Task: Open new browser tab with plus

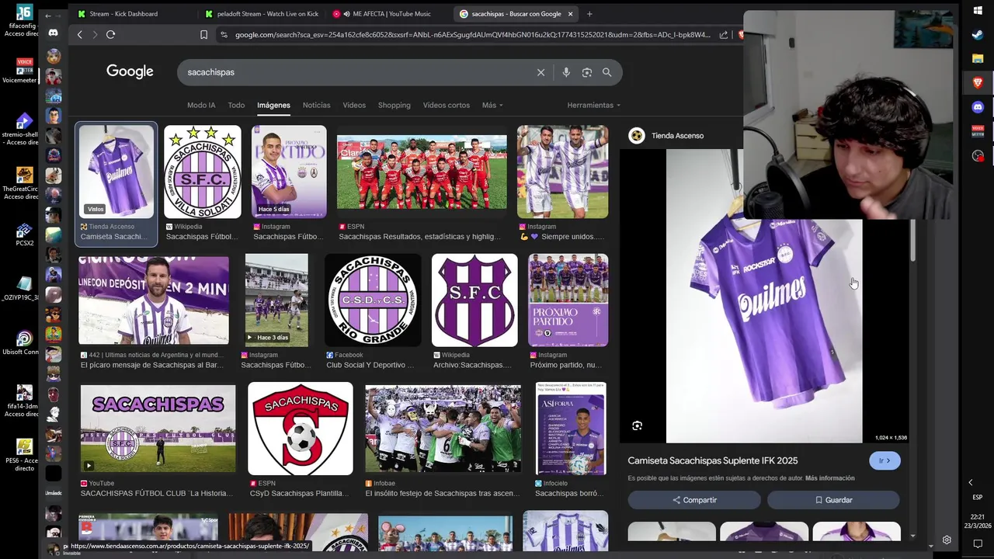Action: point(589,13)
